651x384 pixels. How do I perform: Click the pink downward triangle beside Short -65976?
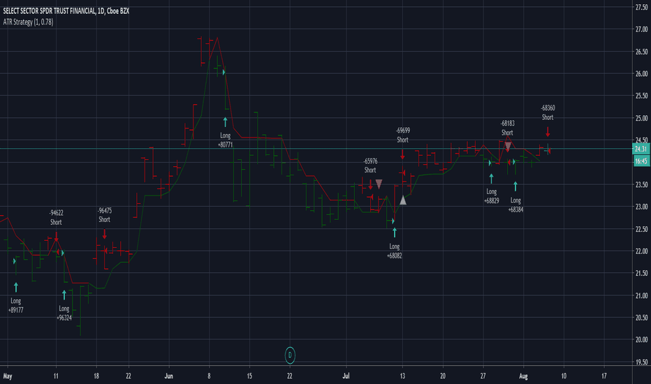(x=379, y=184)
